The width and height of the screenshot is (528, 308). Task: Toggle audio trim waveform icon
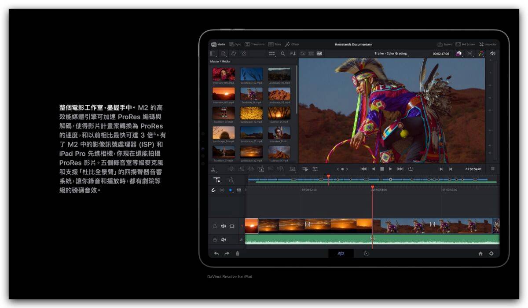[222, 190]
